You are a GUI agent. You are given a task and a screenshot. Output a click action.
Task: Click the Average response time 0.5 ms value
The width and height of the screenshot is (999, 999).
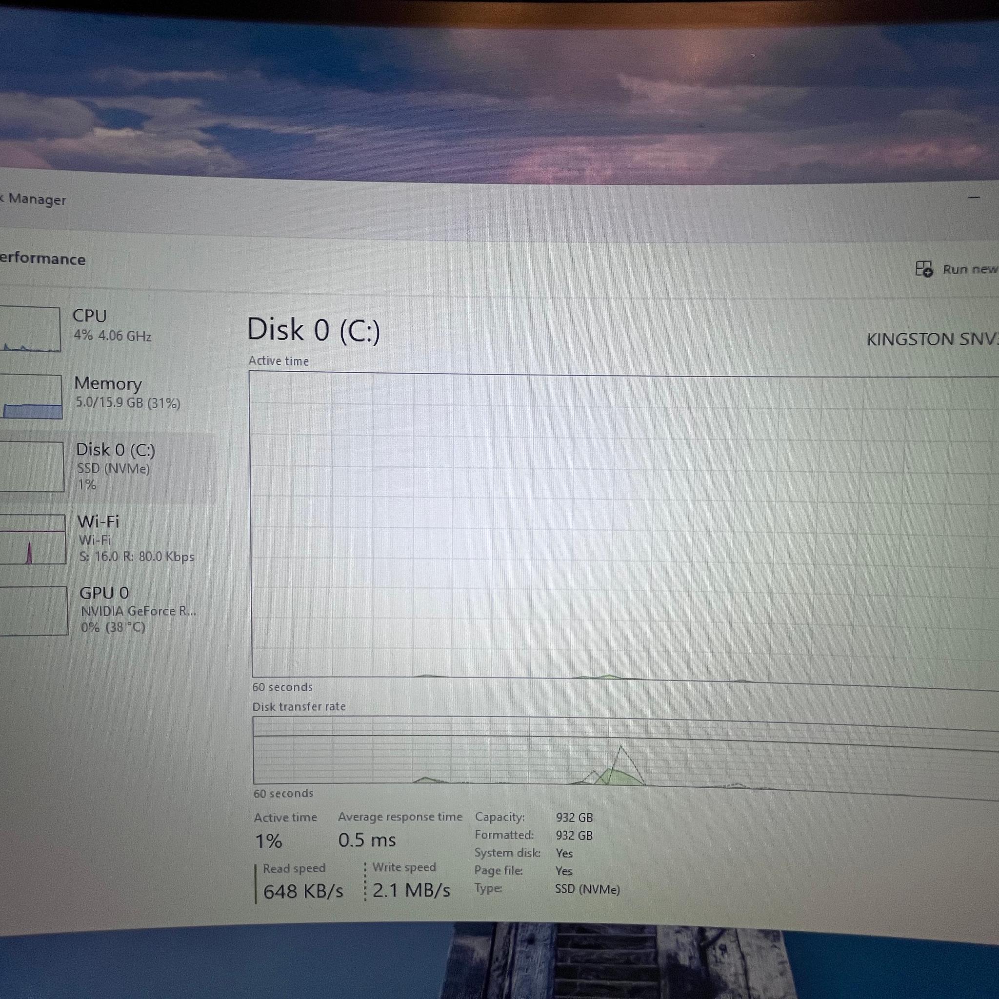click(367, 840)
